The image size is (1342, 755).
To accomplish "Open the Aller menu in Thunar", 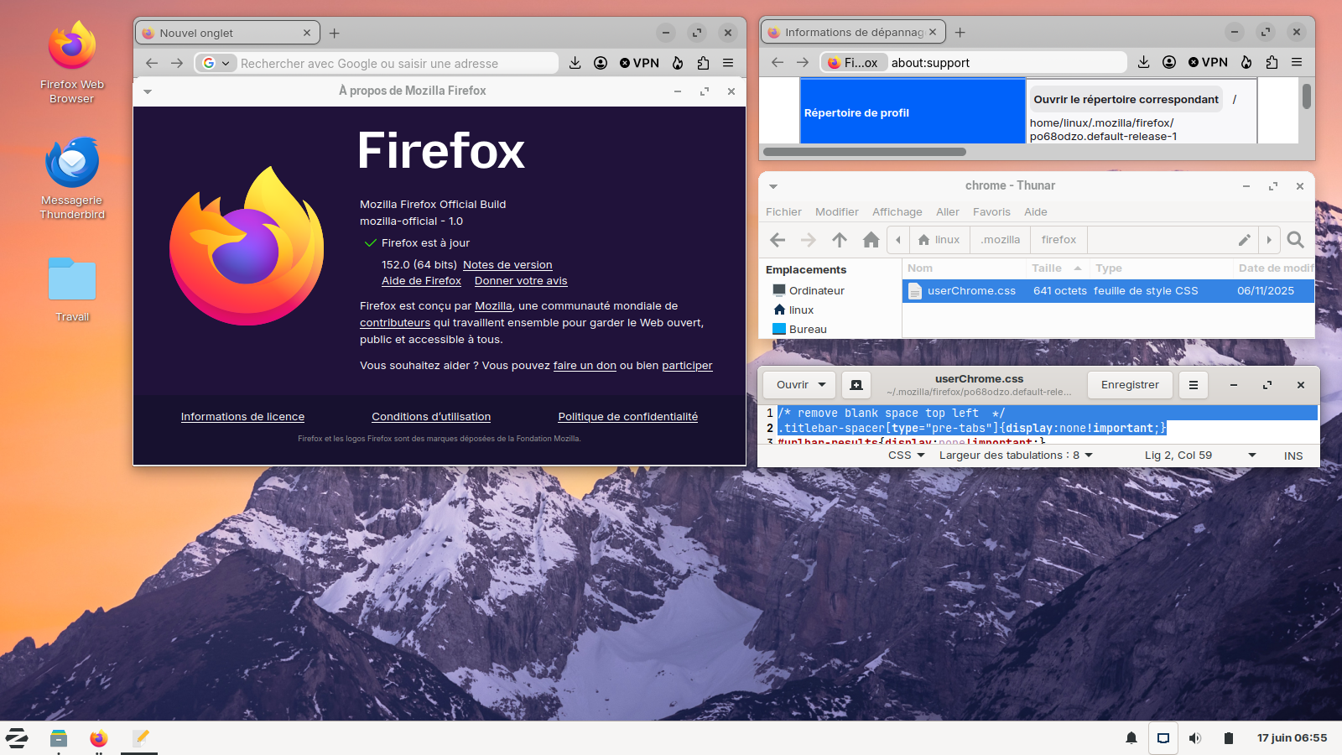I will [x=948, y=212].
